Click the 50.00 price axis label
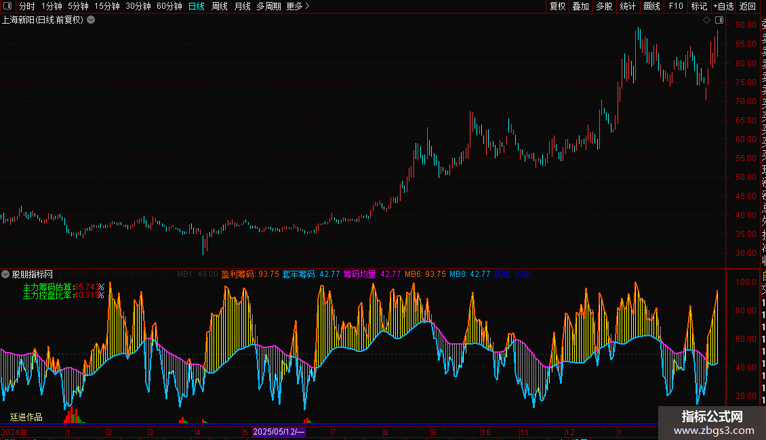 746,177
